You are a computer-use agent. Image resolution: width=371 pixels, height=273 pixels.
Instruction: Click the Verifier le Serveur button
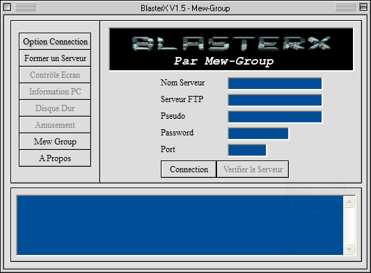coord(253,169)
